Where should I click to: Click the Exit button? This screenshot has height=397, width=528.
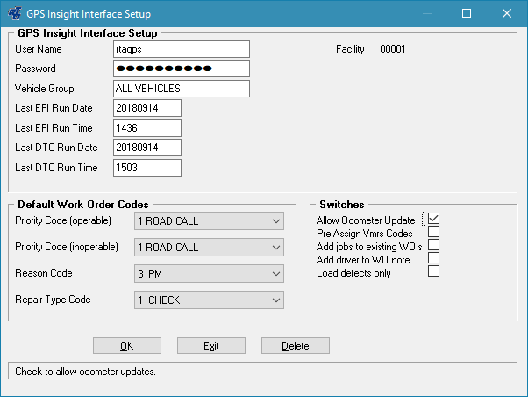click(x=211, y=345)
